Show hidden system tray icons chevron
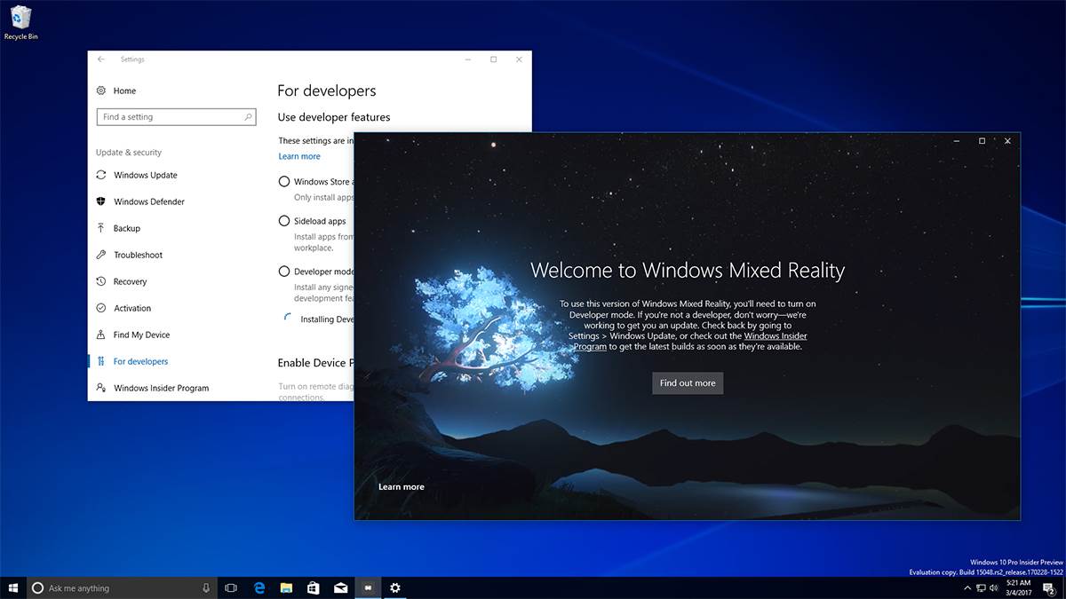 tap(967, 588)
